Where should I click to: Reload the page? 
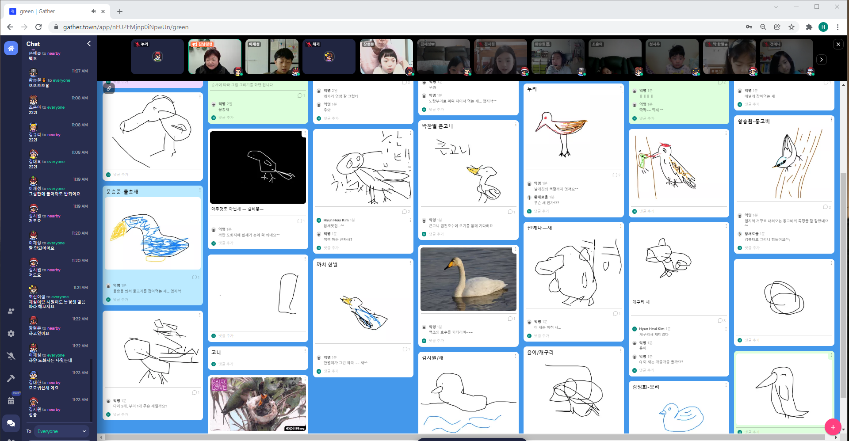(x=38, y=27)
